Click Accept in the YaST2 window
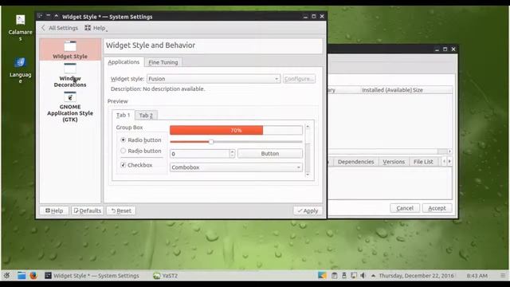The image size is (510, 287). tap(437, 208)
